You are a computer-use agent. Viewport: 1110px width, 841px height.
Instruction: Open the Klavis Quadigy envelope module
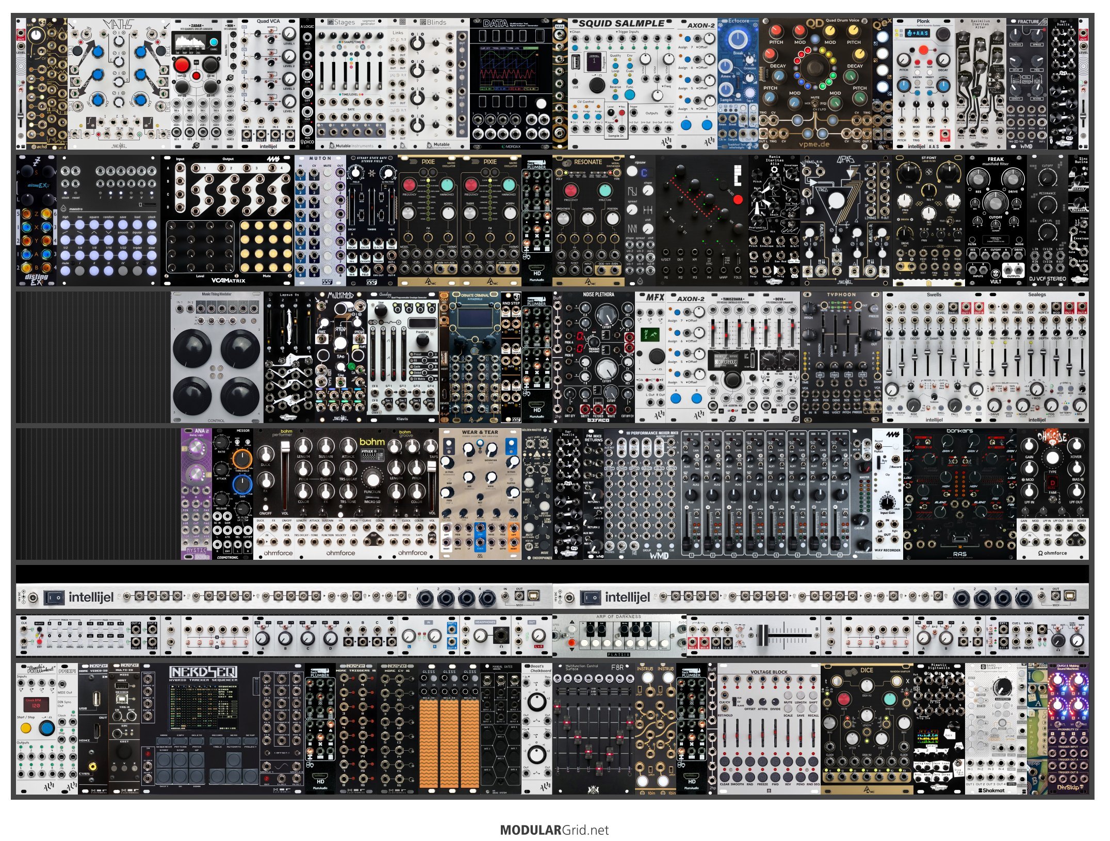point(402,357)
